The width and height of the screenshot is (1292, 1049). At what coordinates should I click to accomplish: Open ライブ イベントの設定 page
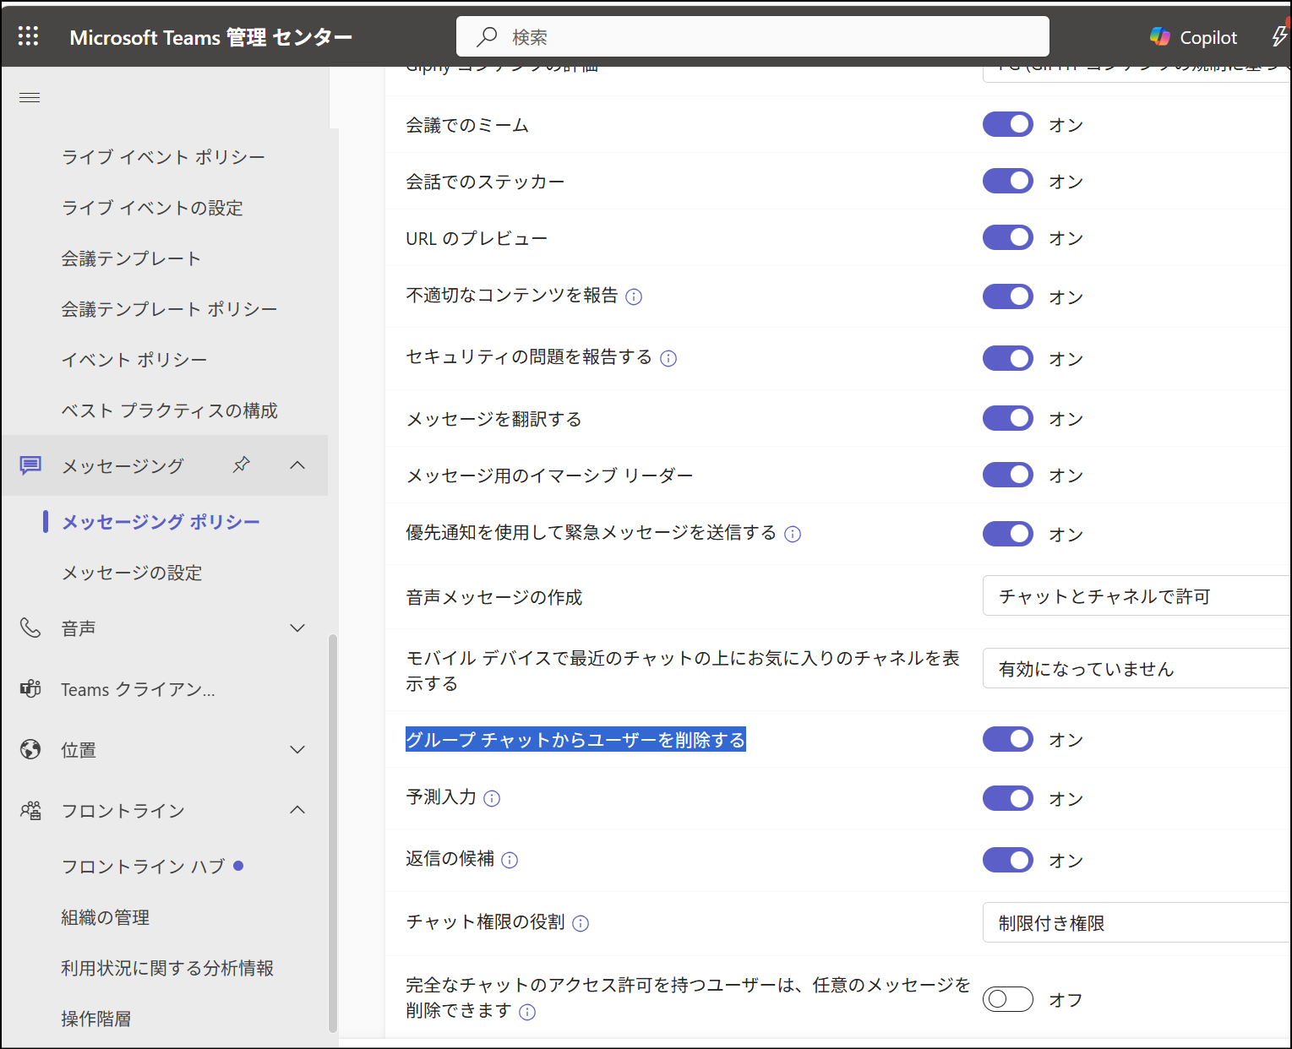click(x=152, y=208)
